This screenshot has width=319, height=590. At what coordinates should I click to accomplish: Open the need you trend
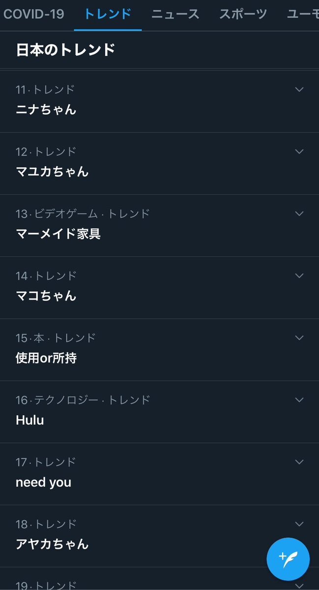click(x=159, y=474)
